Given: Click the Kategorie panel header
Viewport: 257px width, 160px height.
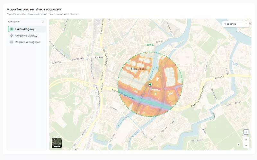Looking at the screenshot, I should (27, 22).
